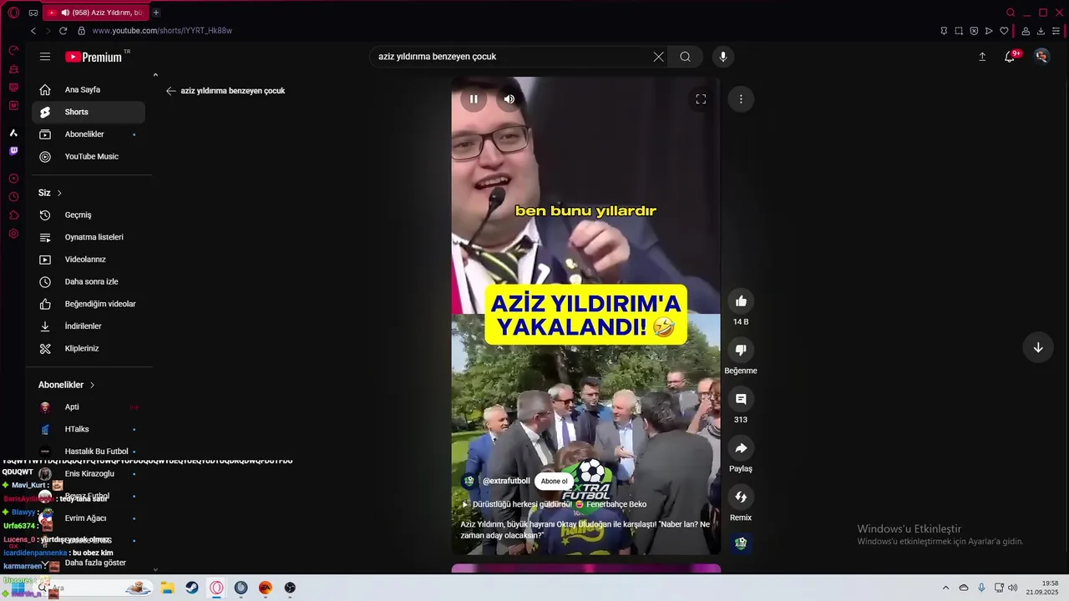
Task: Open YouTube Music in sidebar
Action: 88,157
